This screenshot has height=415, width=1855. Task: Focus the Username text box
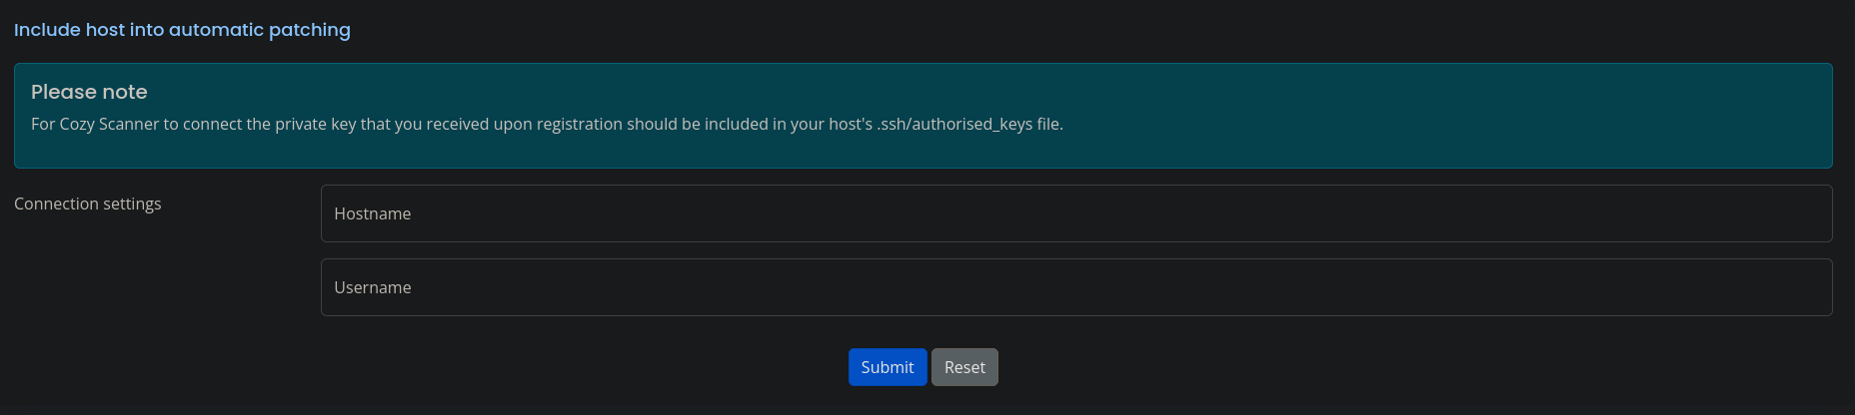[1075, 287]
